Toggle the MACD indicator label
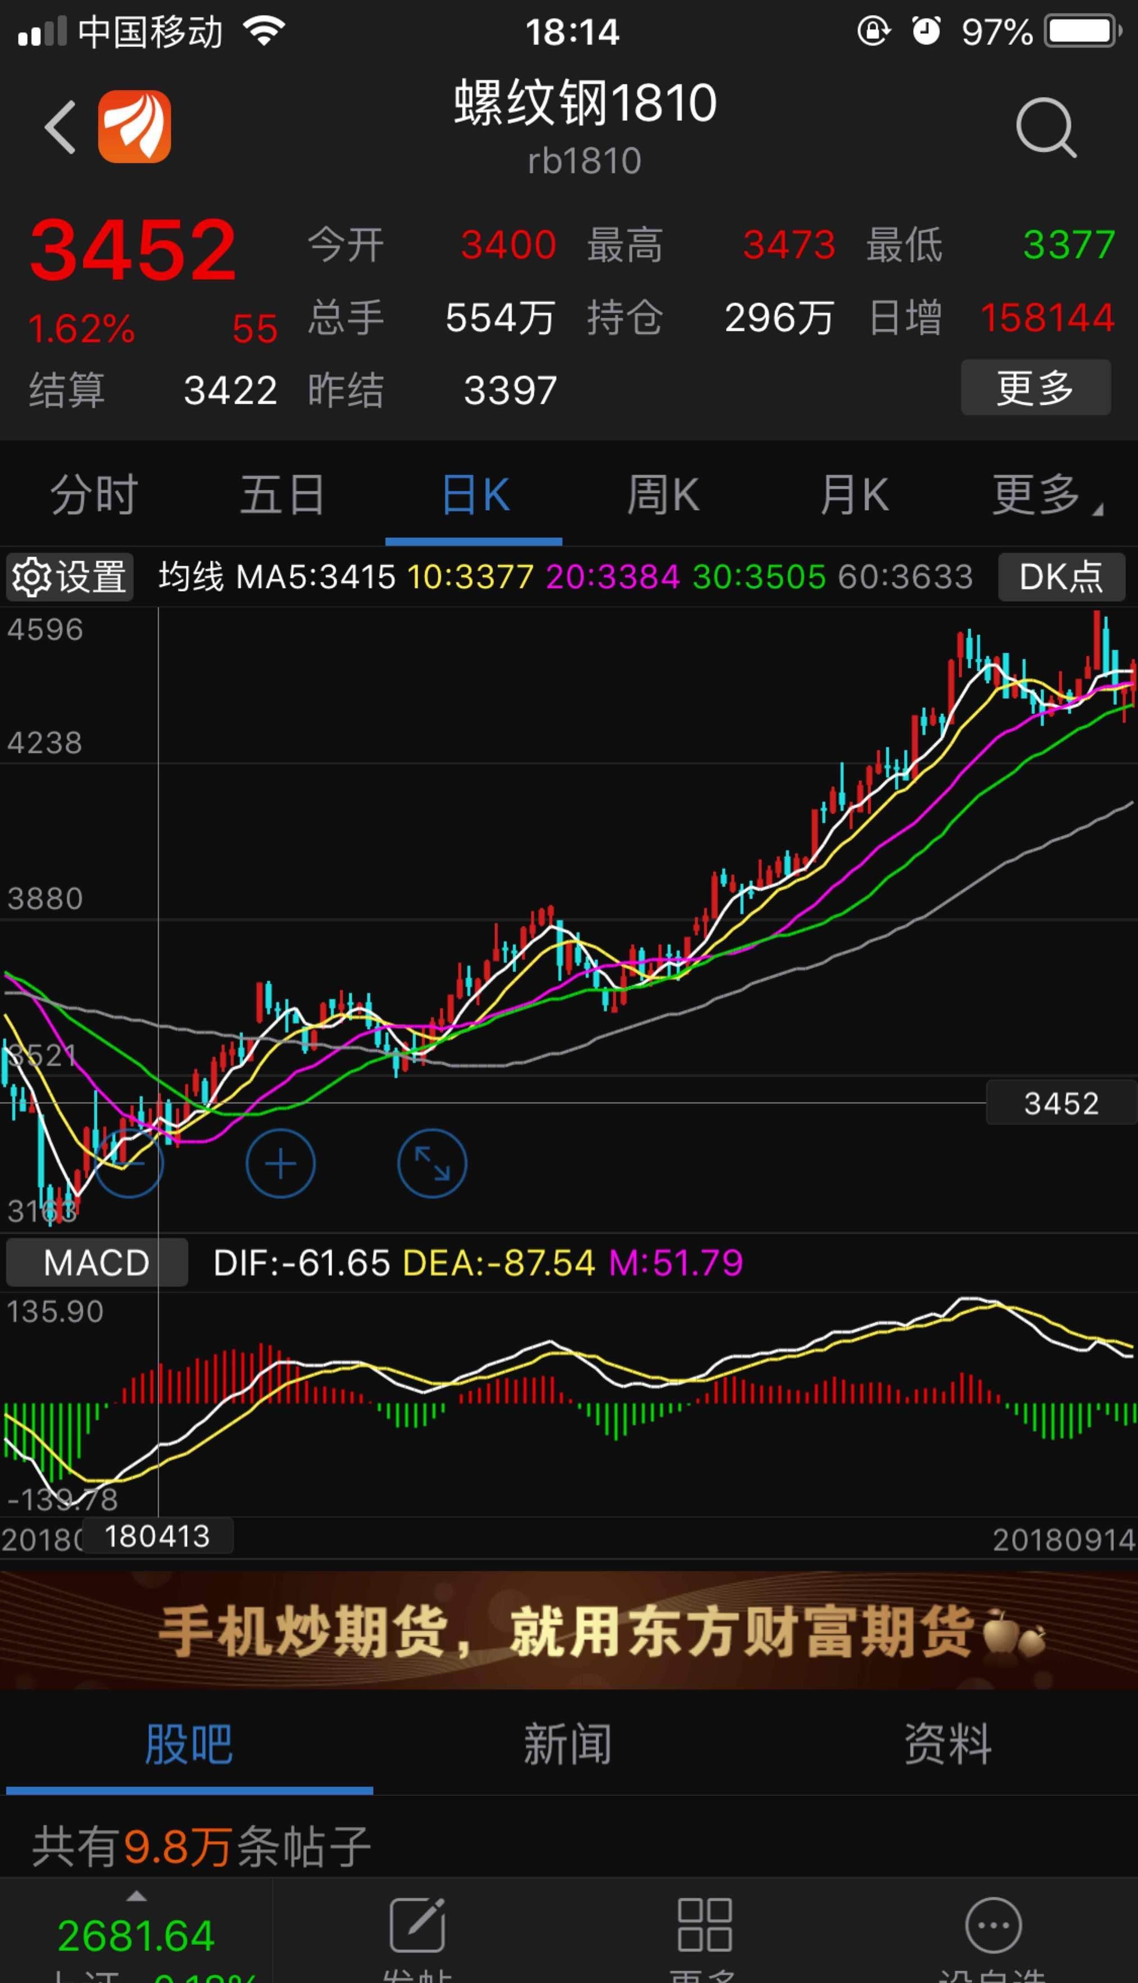Image resolution: width=1138 pixels, height=1983 pixels. coord(96,1261)
